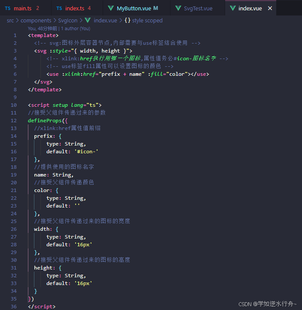Click the '#icon-' default value
This screenshot has height=310, width=302.
point(86,152)
